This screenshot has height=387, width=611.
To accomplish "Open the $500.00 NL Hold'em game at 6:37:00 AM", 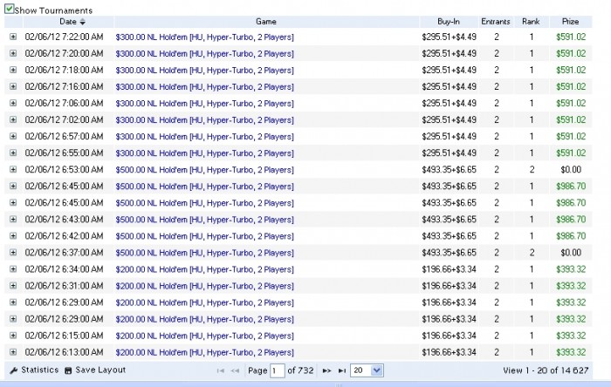I will 204,253.
